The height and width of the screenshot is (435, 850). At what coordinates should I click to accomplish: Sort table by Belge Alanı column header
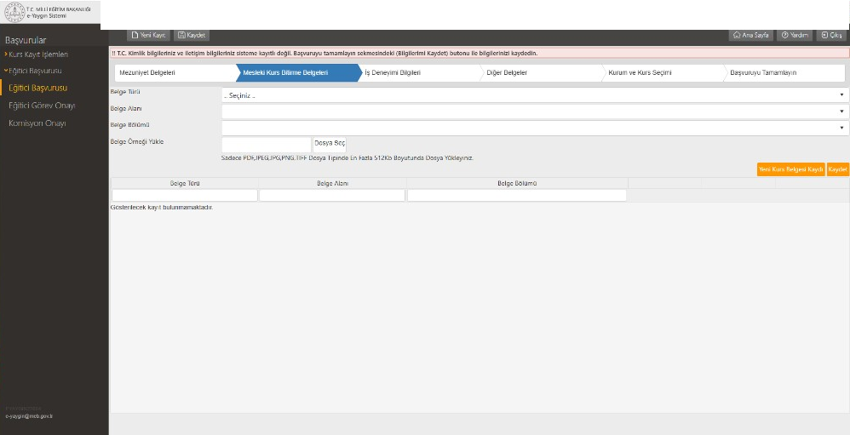coord(332,183)
